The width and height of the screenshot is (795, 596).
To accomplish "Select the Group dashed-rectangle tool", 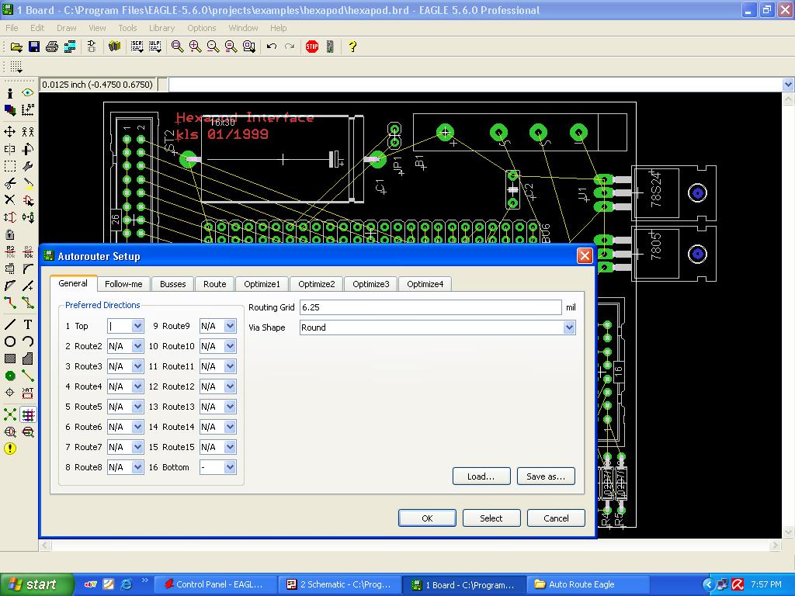I will tap(9, 166).
